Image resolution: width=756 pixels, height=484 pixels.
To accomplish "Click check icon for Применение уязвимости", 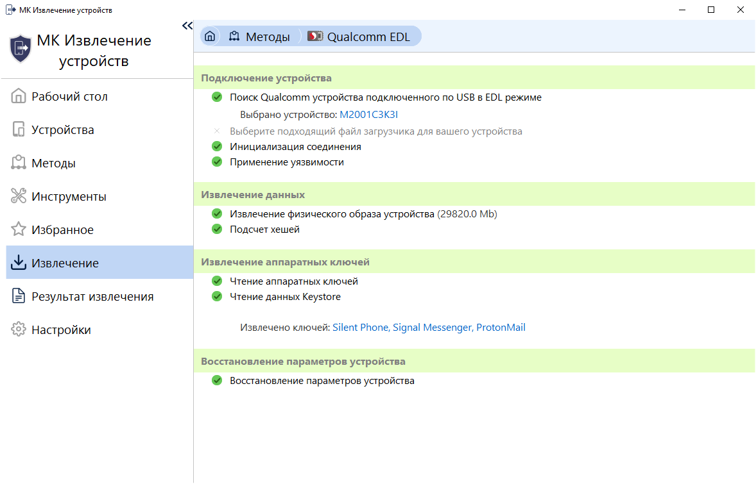I will (217, 162).
